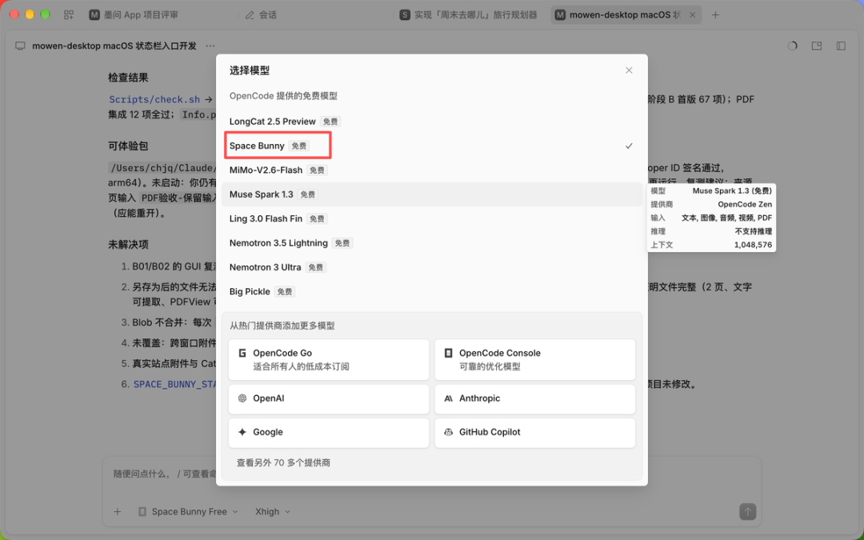Image resolution: width=864 pixels, height=540 pixels.
Task: Switch to the 墨问 App 项目评审 tab
Action: click(134, 15)
